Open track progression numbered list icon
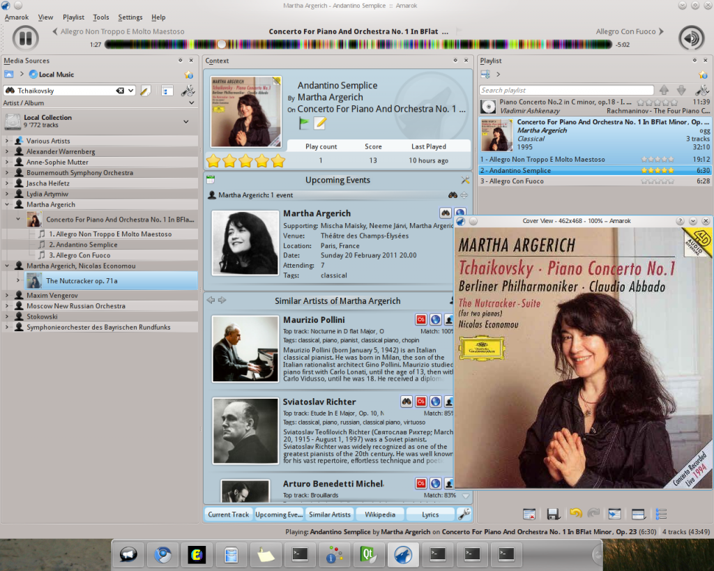This screenshot has width=714, height=571. (661, 514)
